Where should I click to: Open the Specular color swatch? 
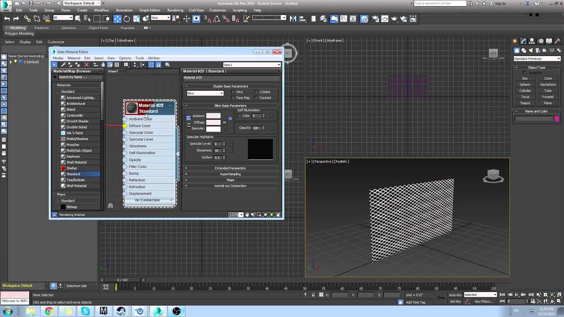[x=213, y=129]
